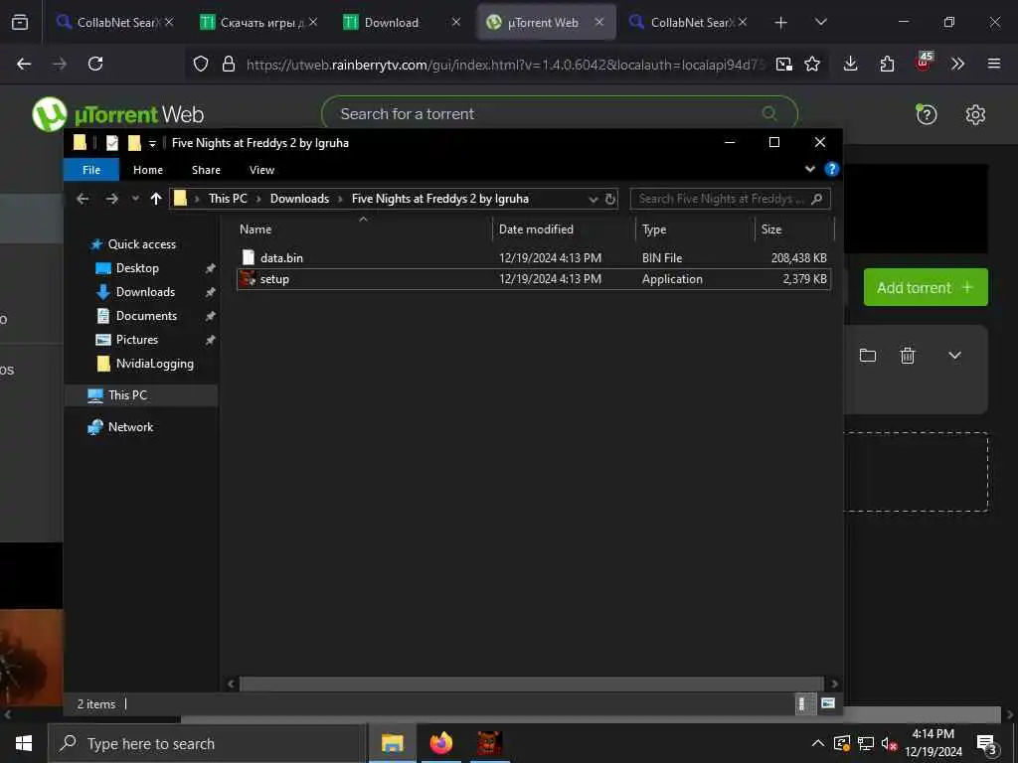Viewport: 1018px width, 763px height.
Task: Expand the Explorer ribbon chevron
Action: (809, 169)
